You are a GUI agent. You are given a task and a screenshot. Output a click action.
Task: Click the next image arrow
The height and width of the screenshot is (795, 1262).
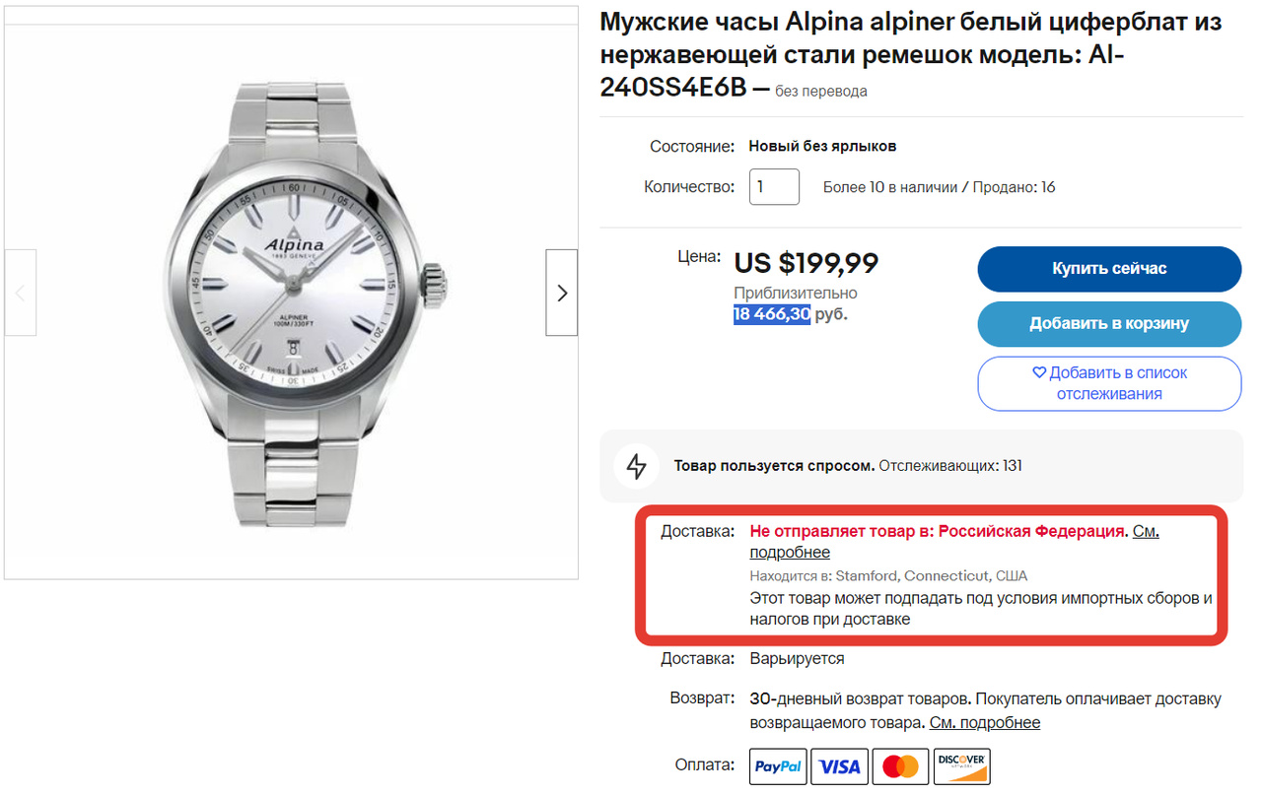pyautogui.click(x=561, y=293)
